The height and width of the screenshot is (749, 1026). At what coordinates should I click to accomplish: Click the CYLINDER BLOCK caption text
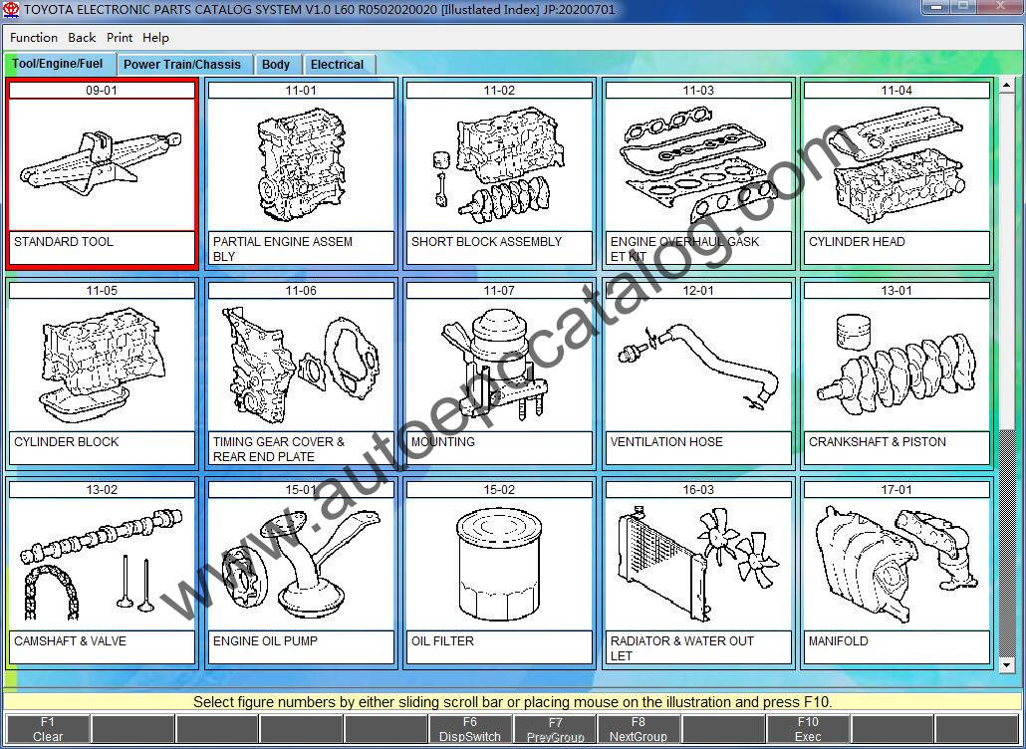66,441
